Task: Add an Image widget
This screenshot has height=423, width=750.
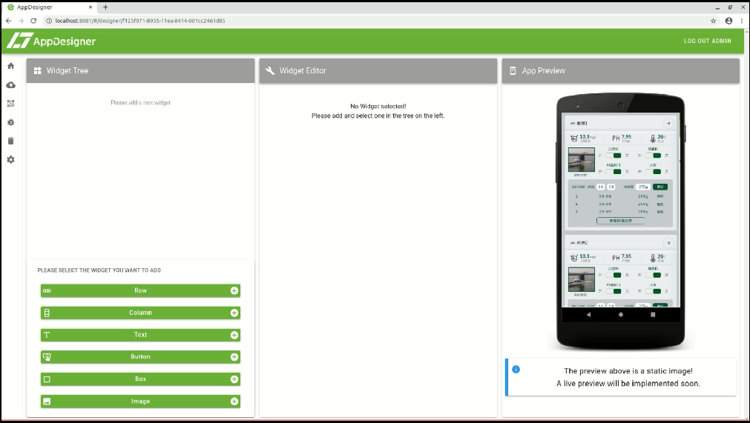Action: click(x=140, y=402)
